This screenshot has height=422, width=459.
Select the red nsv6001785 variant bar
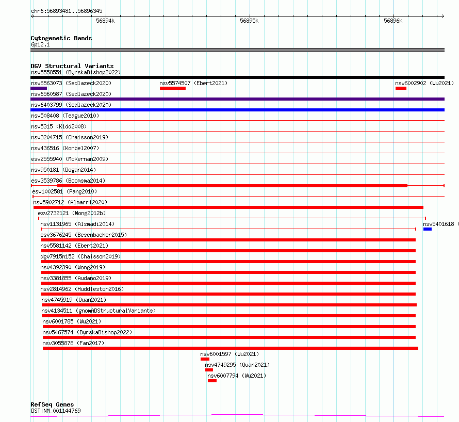(229, 327)
